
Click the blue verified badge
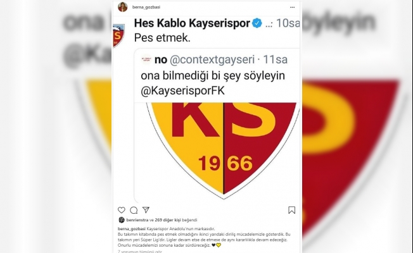pos(257,23)
